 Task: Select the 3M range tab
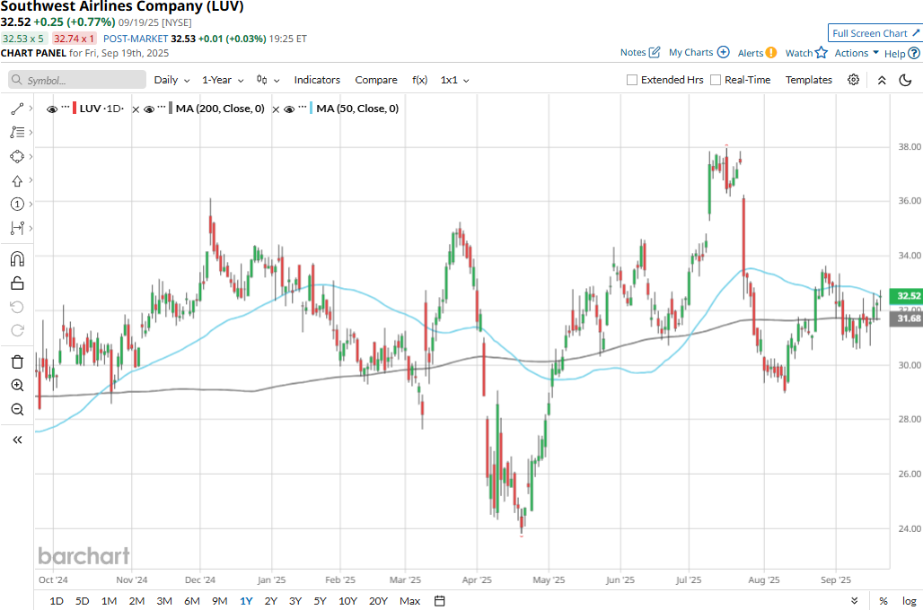[164, 601]
